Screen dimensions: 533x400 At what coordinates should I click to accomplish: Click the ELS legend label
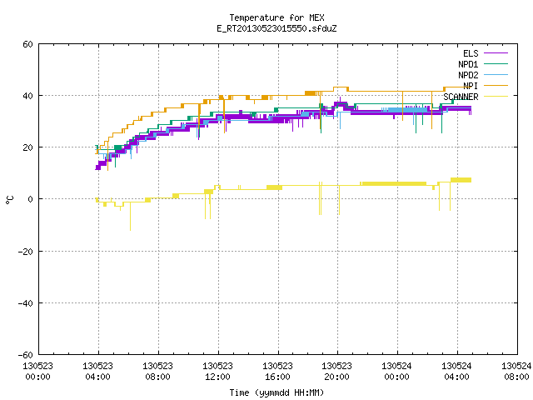(471, 53)
